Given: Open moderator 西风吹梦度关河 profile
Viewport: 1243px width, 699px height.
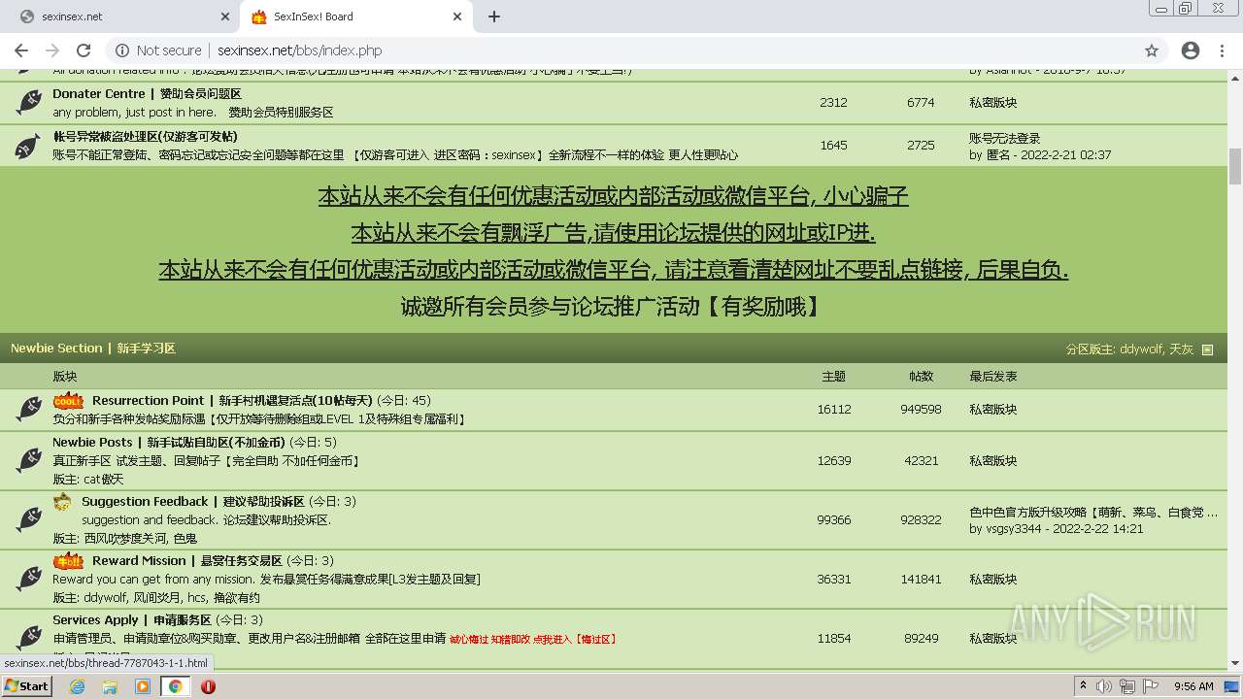Looking at the screenshot, I should click(125, 538).
